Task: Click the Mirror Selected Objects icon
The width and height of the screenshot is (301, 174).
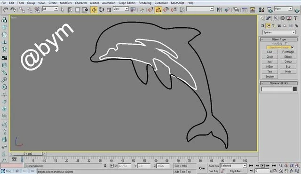Action: pyautogui.click(x=220, y=9)
